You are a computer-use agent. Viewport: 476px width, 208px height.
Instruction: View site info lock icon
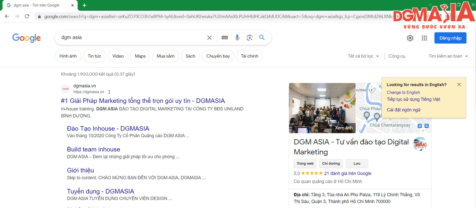39,17
